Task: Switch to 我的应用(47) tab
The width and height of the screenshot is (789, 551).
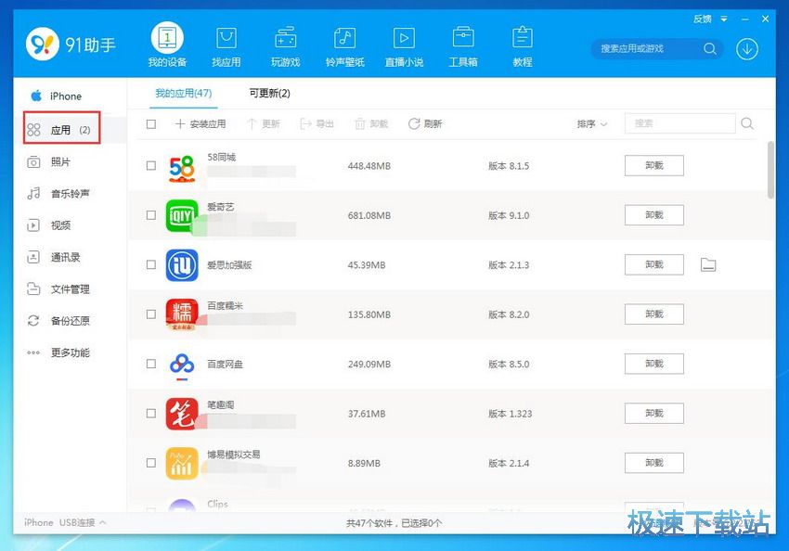Action: [183, 93]
